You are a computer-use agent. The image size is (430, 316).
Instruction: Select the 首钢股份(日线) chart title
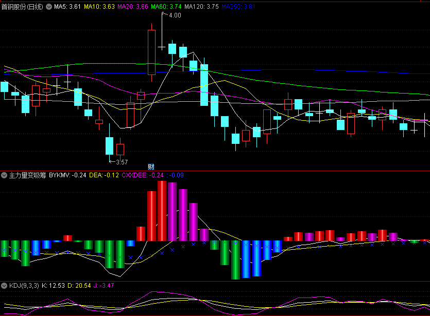pyautogui.click(x=22, y=7)
